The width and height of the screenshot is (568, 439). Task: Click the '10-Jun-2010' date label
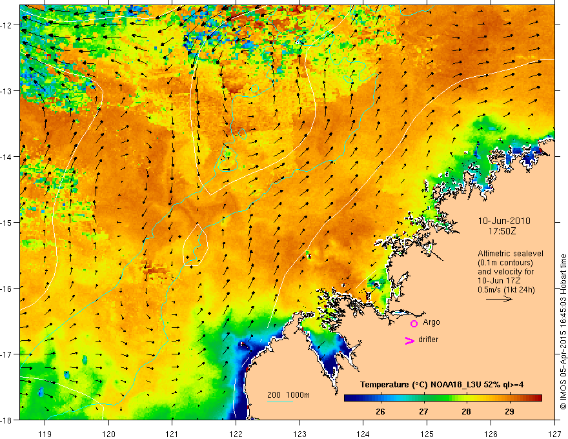coord(504,221)
